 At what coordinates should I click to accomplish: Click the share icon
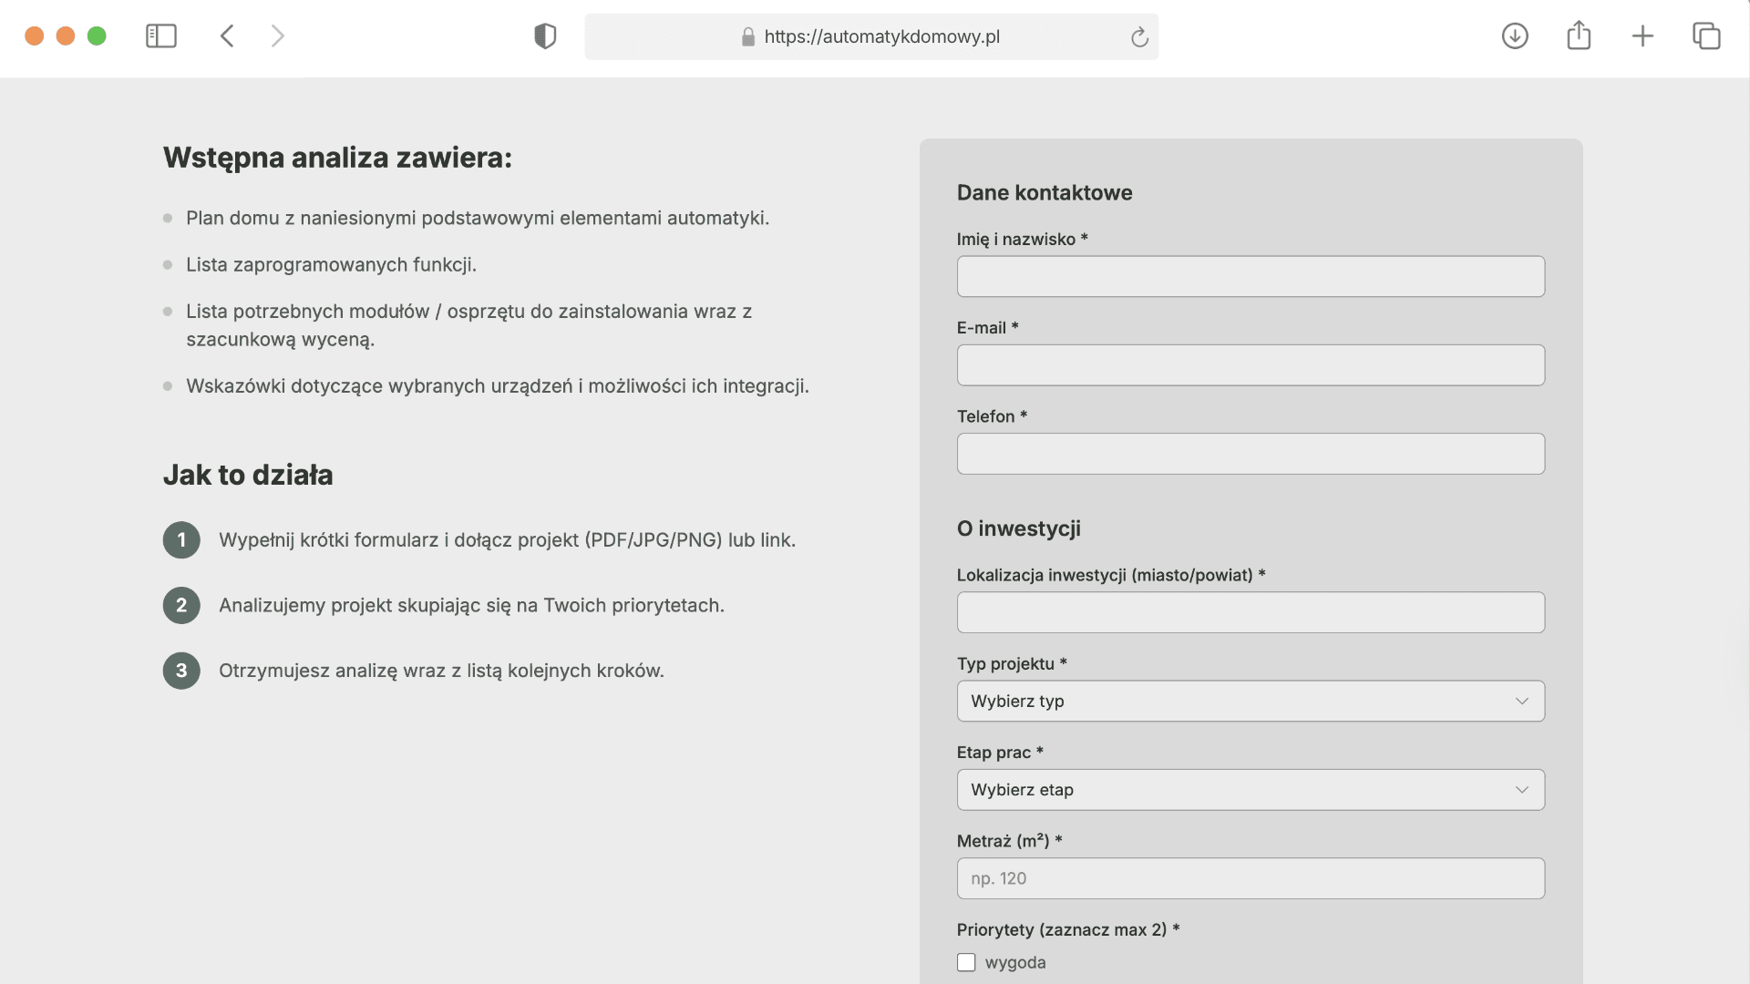(x=1579, y=36)
